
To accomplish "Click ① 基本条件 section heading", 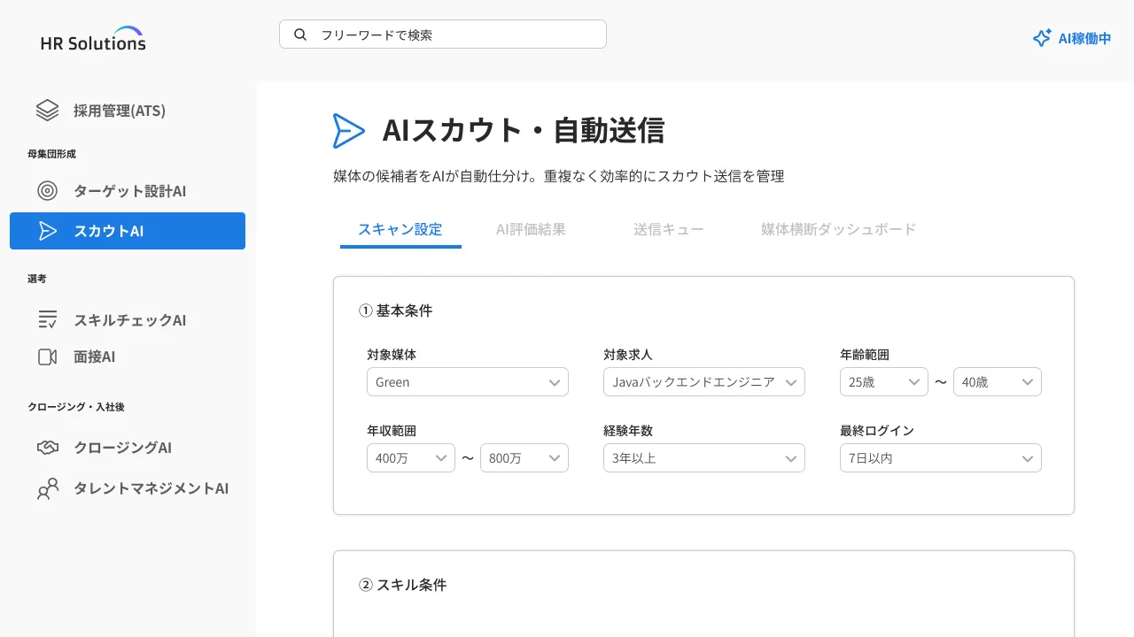I will pos(396,311).
